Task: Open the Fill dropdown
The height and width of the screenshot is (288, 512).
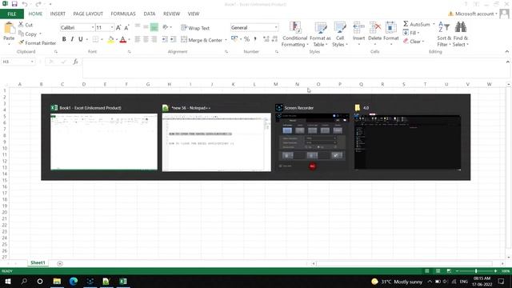Action: [x=411, y=33]
